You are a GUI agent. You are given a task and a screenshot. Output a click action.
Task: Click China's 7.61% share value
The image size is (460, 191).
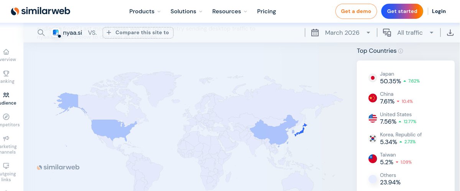pyautogui.click(x=387, y=101)
